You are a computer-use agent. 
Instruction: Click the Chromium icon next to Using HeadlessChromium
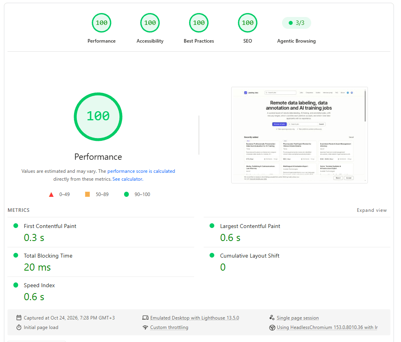[x=272, y=328]
